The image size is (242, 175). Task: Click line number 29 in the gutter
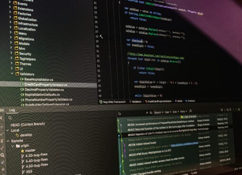click(97, 41)
